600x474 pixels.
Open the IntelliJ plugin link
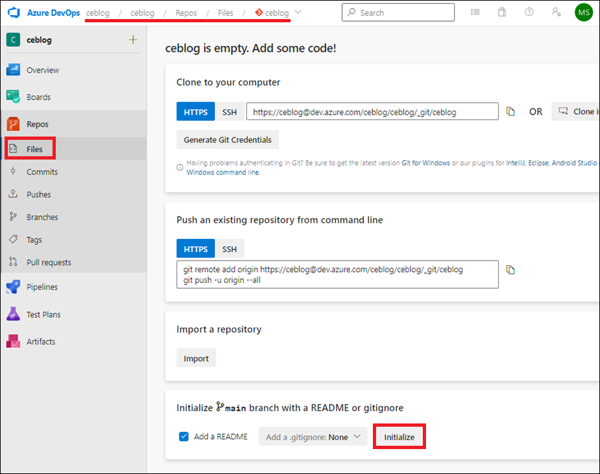515,163
